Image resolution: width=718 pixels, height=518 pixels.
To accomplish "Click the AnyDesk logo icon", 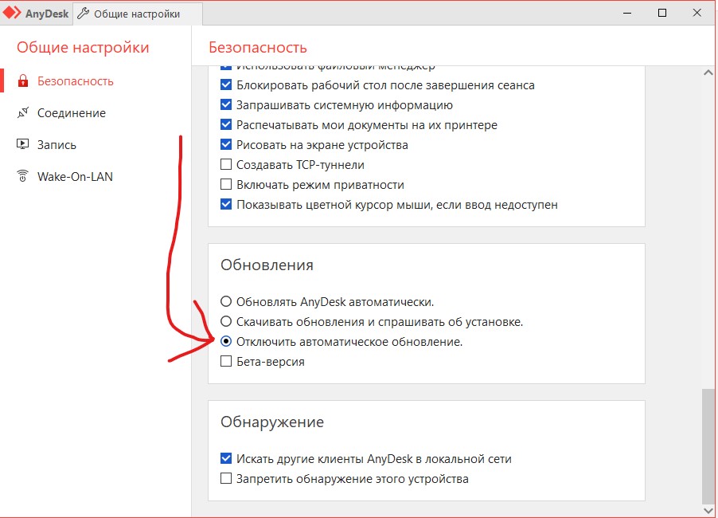I will [x=12, y=13].
